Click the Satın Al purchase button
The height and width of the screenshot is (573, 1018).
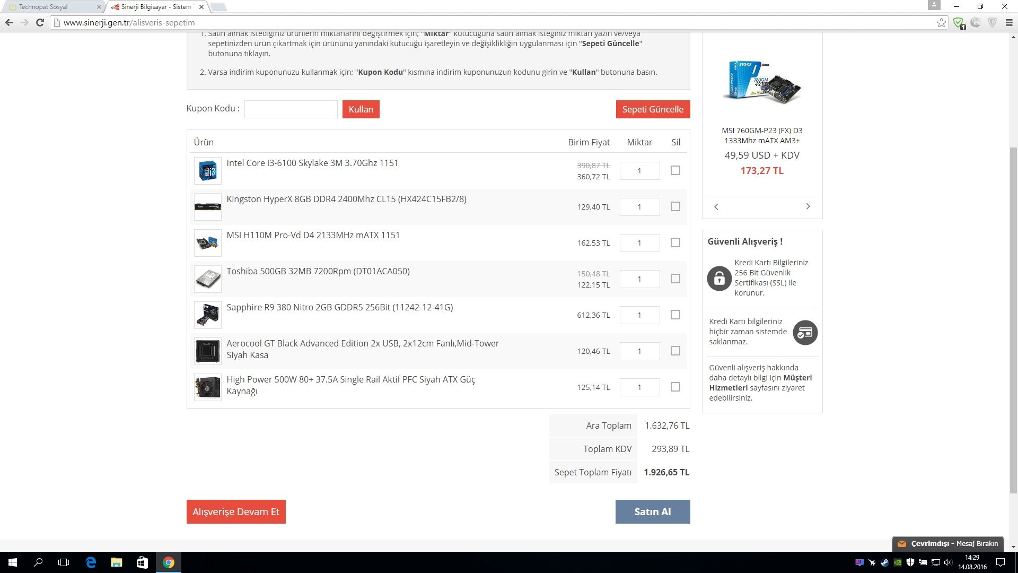[652, 511]
